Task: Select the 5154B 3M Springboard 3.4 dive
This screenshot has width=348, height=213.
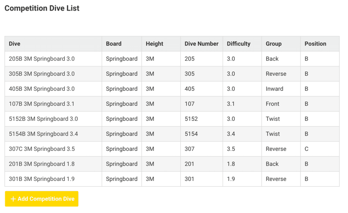Action: pos(172,134)
